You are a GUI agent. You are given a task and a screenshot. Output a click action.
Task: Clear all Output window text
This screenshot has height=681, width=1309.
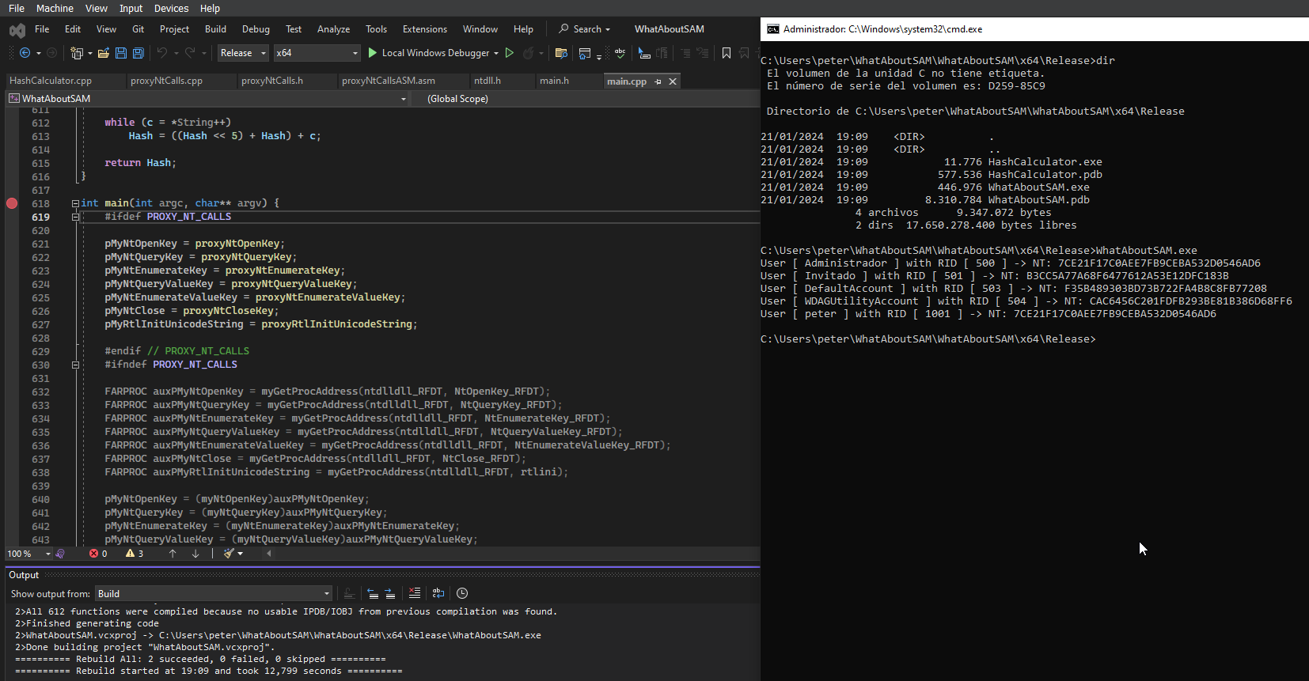coord(415,593)
